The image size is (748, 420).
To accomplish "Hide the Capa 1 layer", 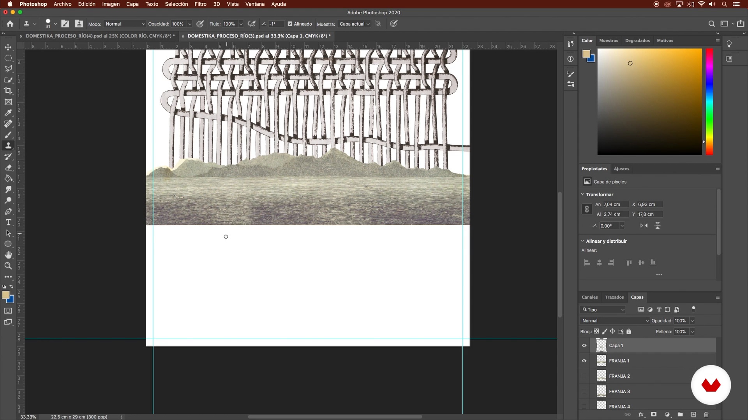I will click(584, 345).
